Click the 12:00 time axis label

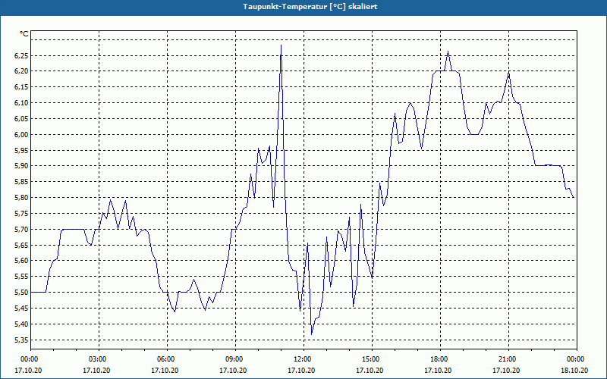pos(303,359)
